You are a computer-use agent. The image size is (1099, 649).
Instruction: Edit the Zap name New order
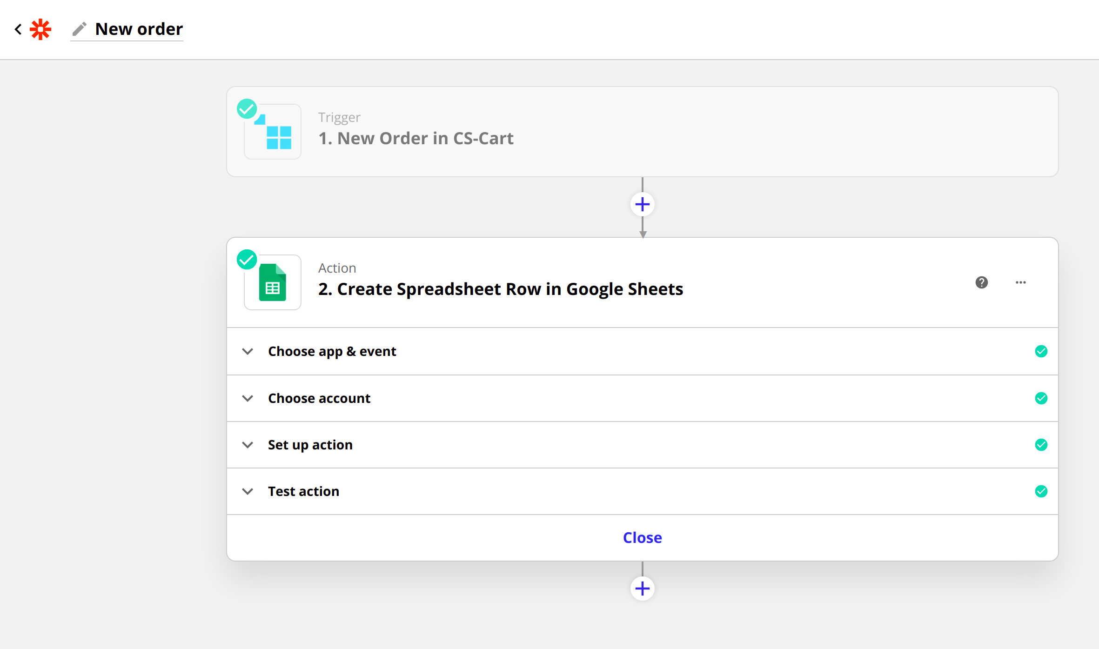coord(139,29)
